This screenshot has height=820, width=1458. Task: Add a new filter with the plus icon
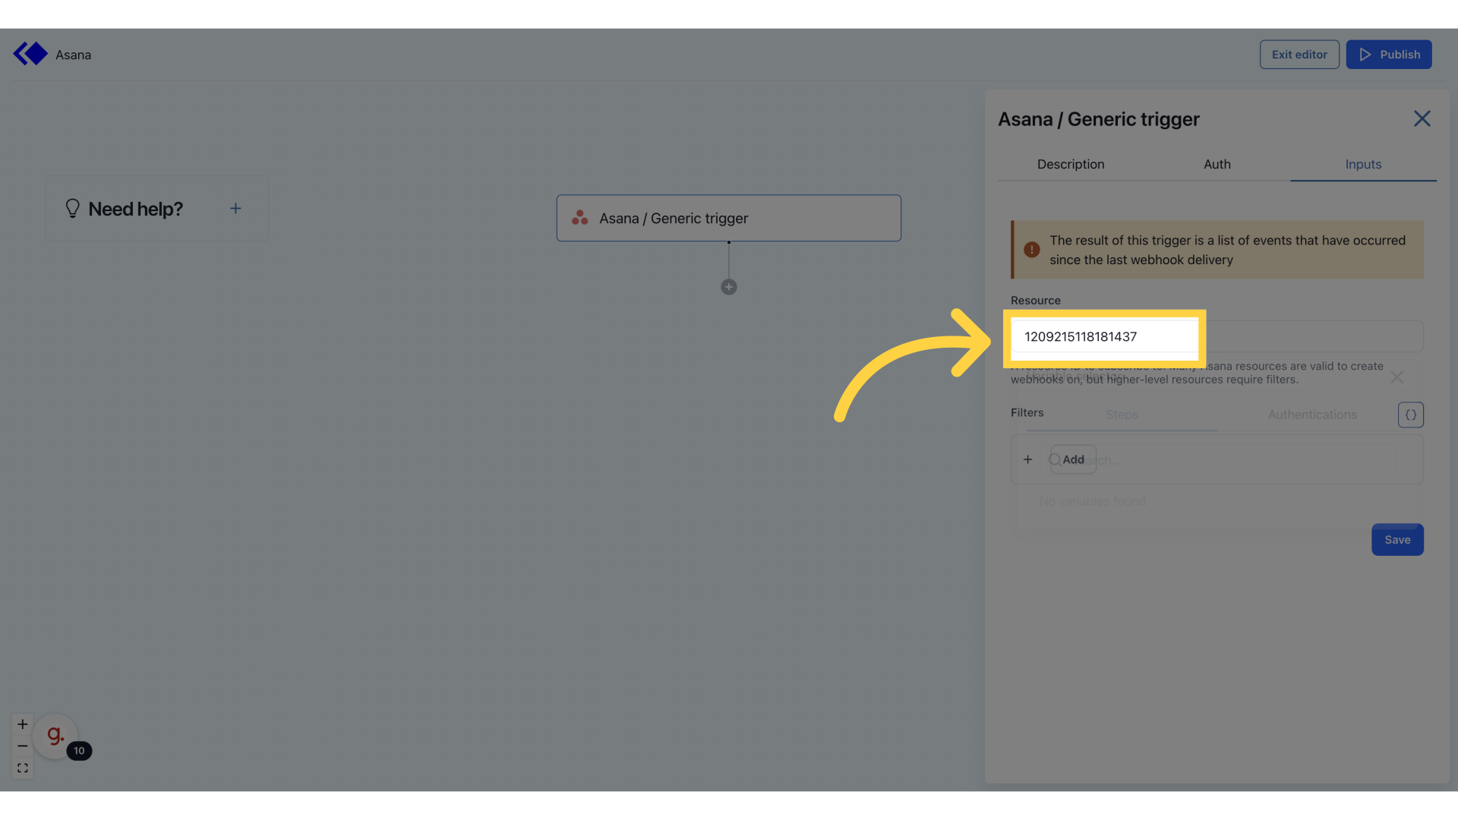pyautogui.click(x=1027, y=459)
